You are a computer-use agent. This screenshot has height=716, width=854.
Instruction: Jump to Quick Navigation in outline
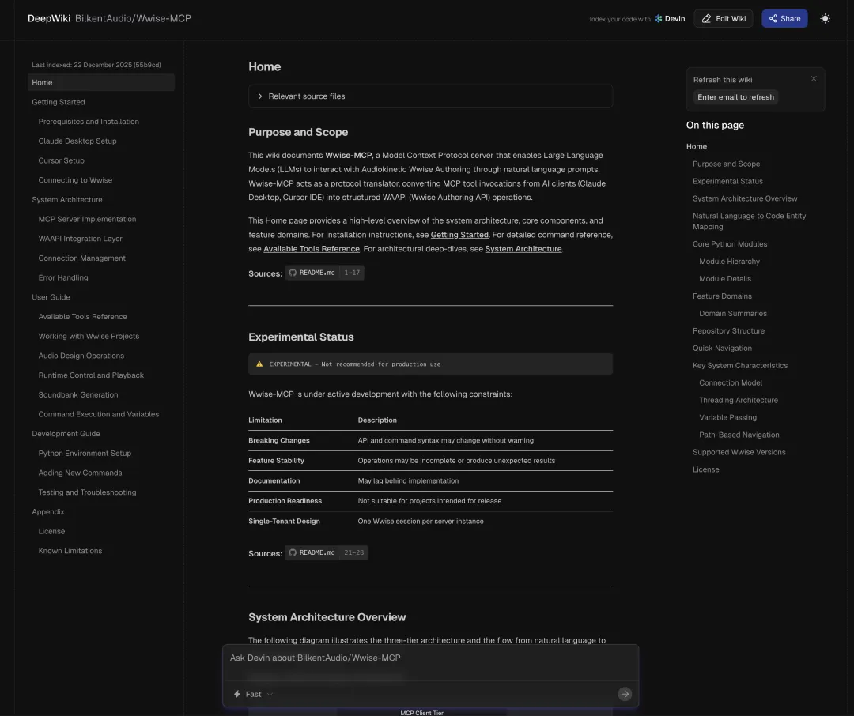[x=722, y=349]
